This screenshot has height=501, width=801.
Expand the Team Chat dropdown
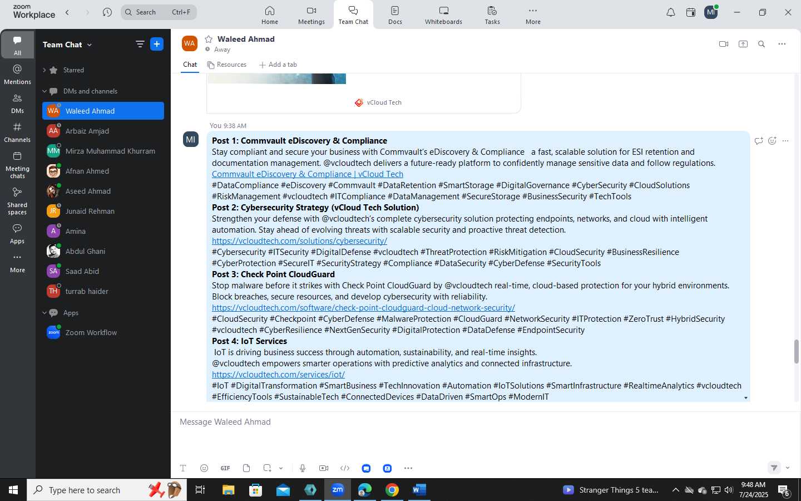90,45
